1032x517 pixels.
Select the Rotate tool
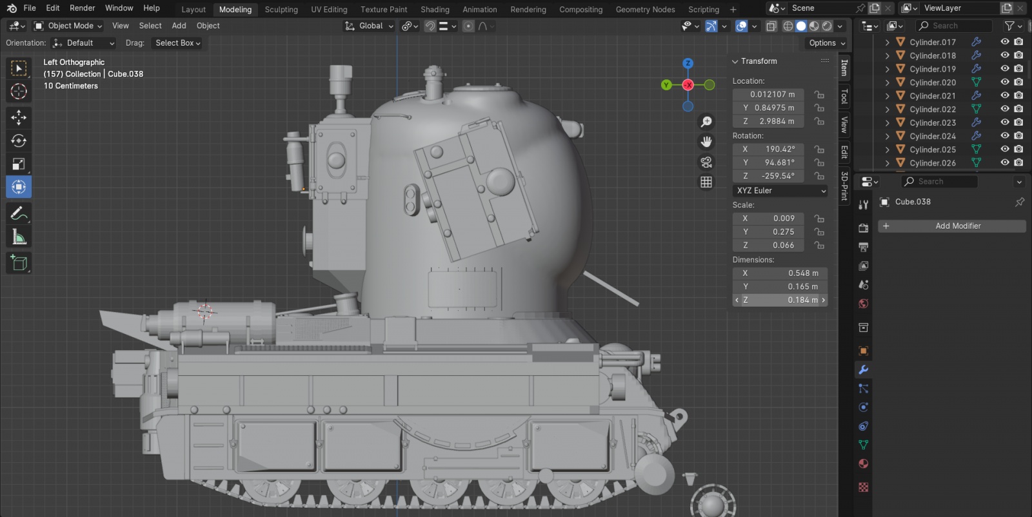(19, 141)
